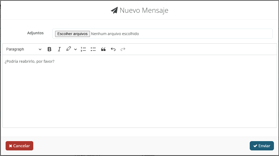Click the paper plane icon in the header
This screenshot has height=156, width=279.
pyautogui.click(x=114, y=10)
